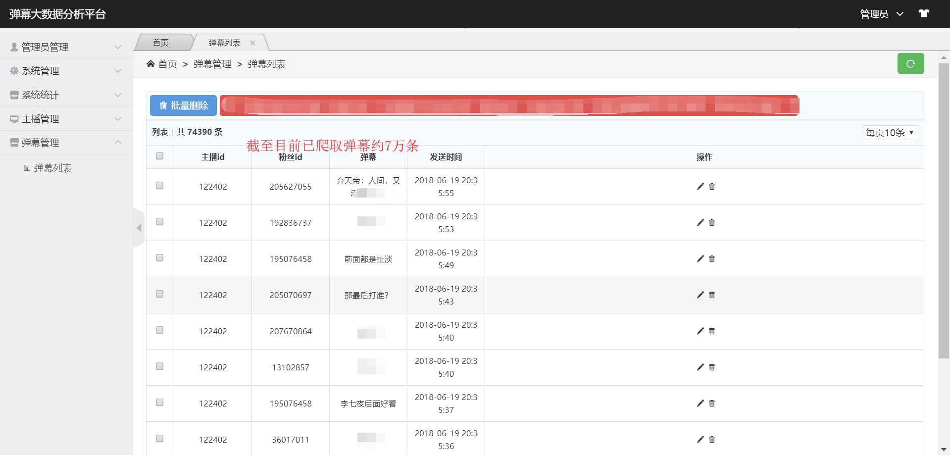Expand the 主播管理 sidebar menu
This screenshot has height=455, width=950.
[66, 119]
